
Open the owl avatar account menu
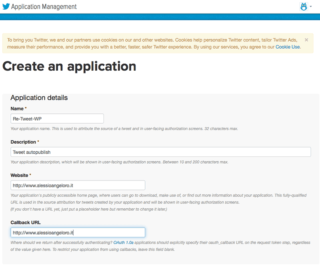coord(304,7)
